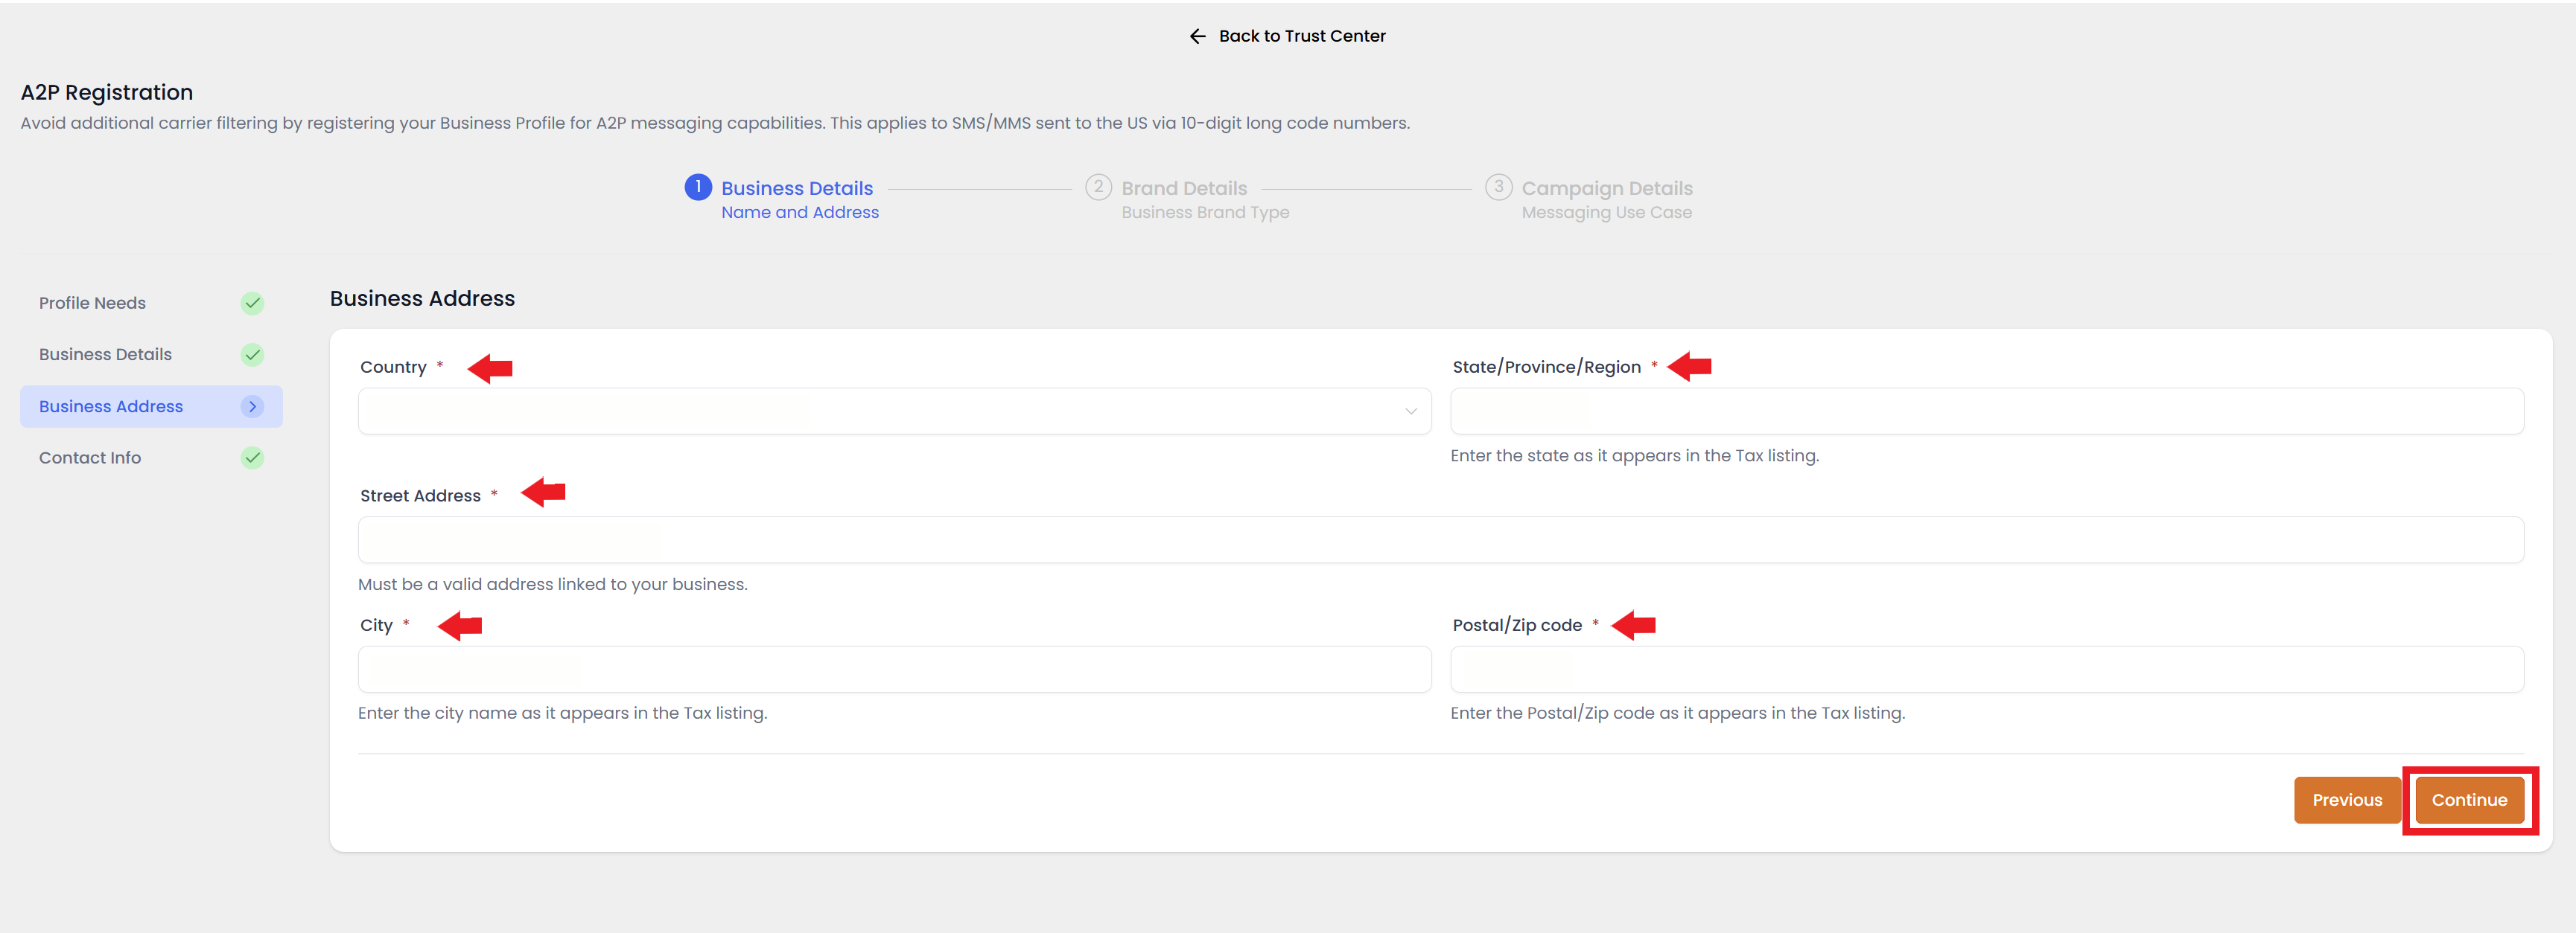Click the Postal/Zip code input field

(x=1986, y=670)
